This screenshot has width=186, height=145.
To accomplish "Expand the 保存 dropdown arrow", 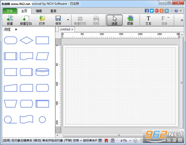I will point(68,20).
